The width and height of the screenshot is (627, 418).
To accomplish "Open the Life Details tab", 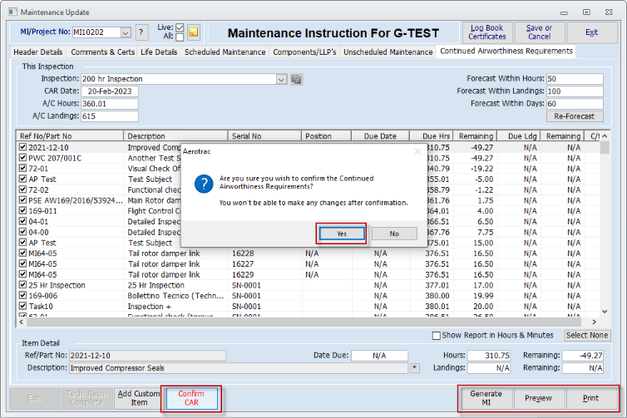I will click(x=160, y=52).
